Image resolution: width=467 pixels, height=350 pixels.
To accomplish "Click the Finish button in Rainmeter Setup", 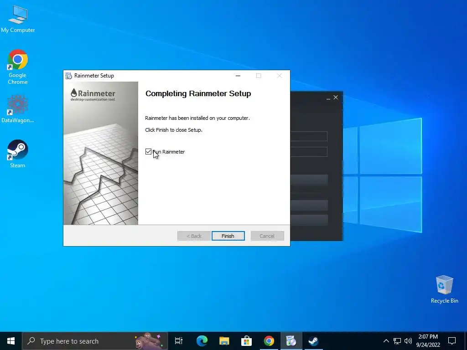I will tap(228, 236).
